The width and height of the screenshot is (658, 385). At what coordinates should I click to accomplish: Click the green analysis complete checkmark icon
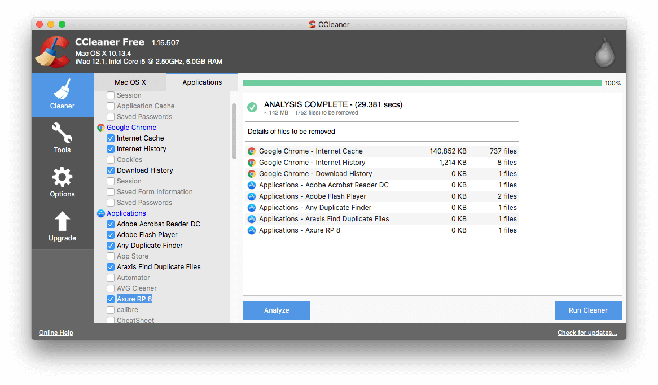point(252,107)
